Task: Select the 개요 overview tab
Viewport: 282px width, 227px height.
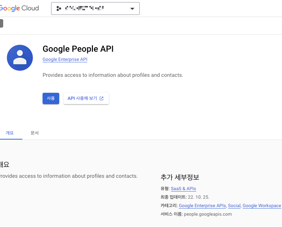Action: point(10,133)
